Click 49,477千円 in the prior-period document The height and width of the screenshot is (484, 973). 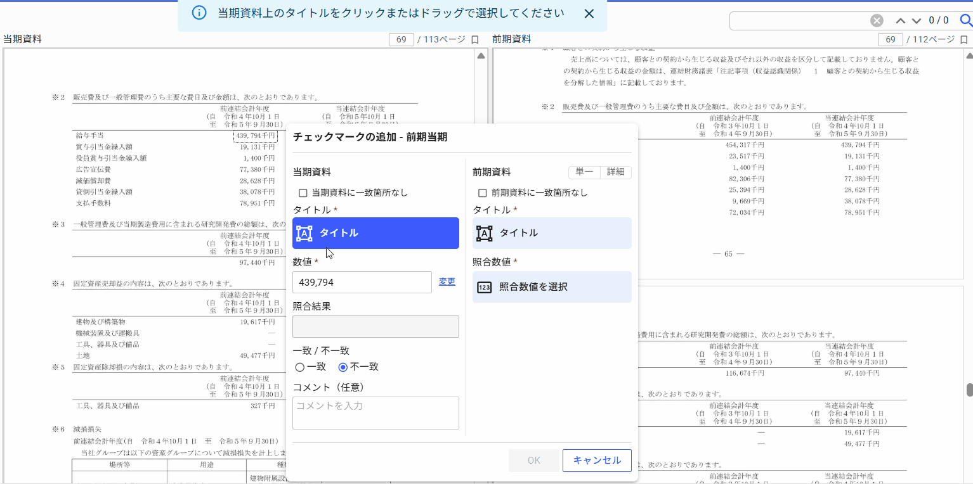click(x=862, y=443)
